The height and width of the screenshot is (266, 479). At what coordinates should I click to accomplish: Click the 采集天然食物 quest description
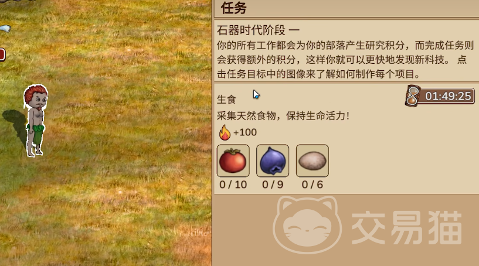coord(283,116)
